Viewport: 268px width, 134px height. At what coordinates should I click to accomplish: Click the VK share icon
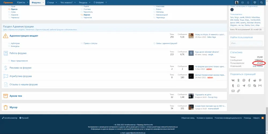point(233,80)
